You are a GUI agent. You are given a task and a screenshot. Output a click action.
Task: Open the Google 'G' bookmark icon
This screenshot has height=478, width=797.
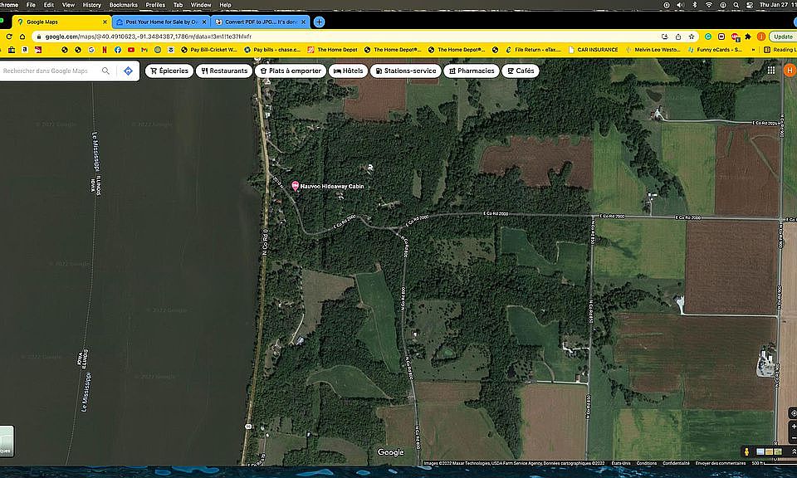tap(91, 50)
